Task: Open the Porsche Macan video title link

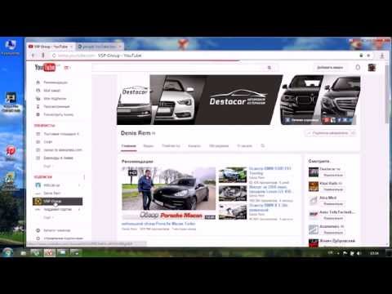Action: coord(158,224)
